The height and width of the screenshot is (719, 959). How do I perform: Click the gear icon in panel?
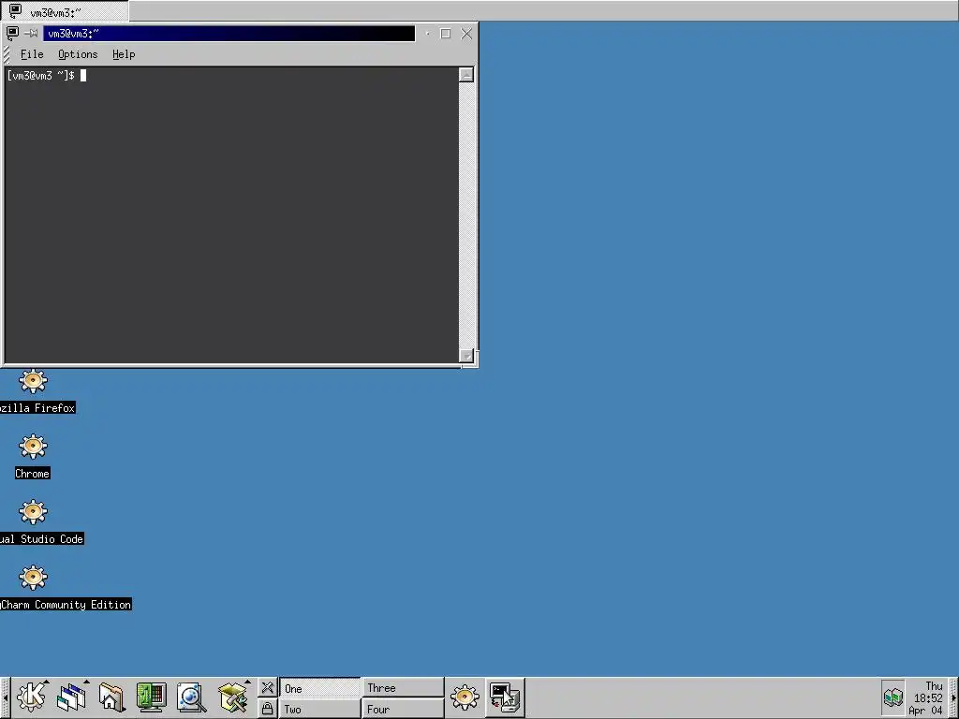(465, 697)
